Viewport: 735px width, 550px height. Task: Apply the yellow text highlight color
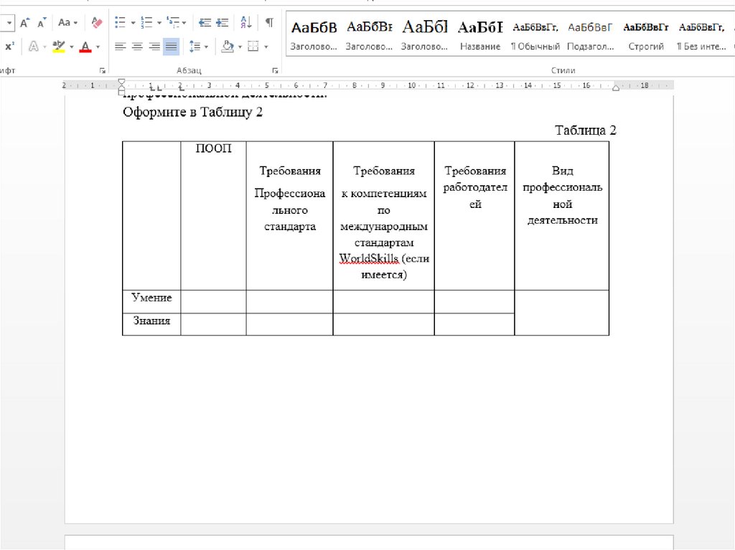pyautogui.click(x=59, y=47)
